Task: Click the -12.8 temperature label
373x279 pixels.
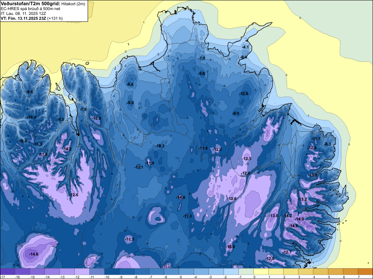Action: 270,258
